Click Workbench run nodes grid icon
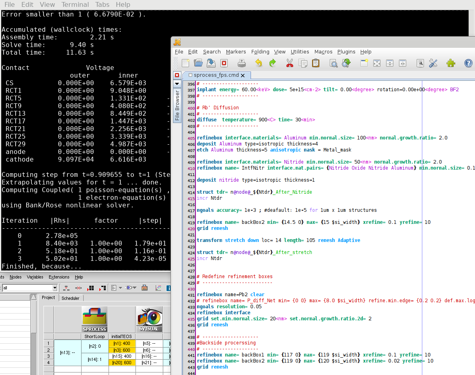 coord(90,288)
